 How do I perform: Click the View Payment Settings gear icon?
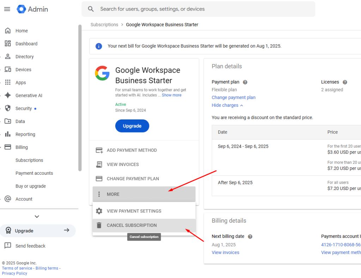[99, 211]
